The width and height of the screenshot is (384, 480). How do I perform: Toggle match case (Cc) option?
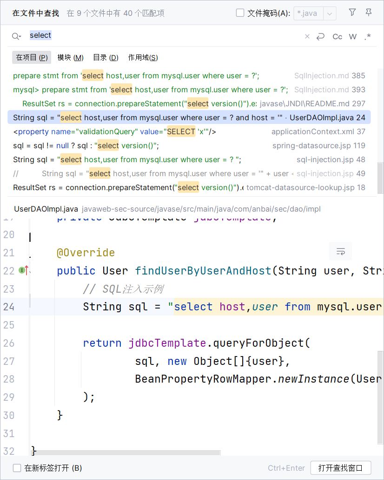coord(338,36)
